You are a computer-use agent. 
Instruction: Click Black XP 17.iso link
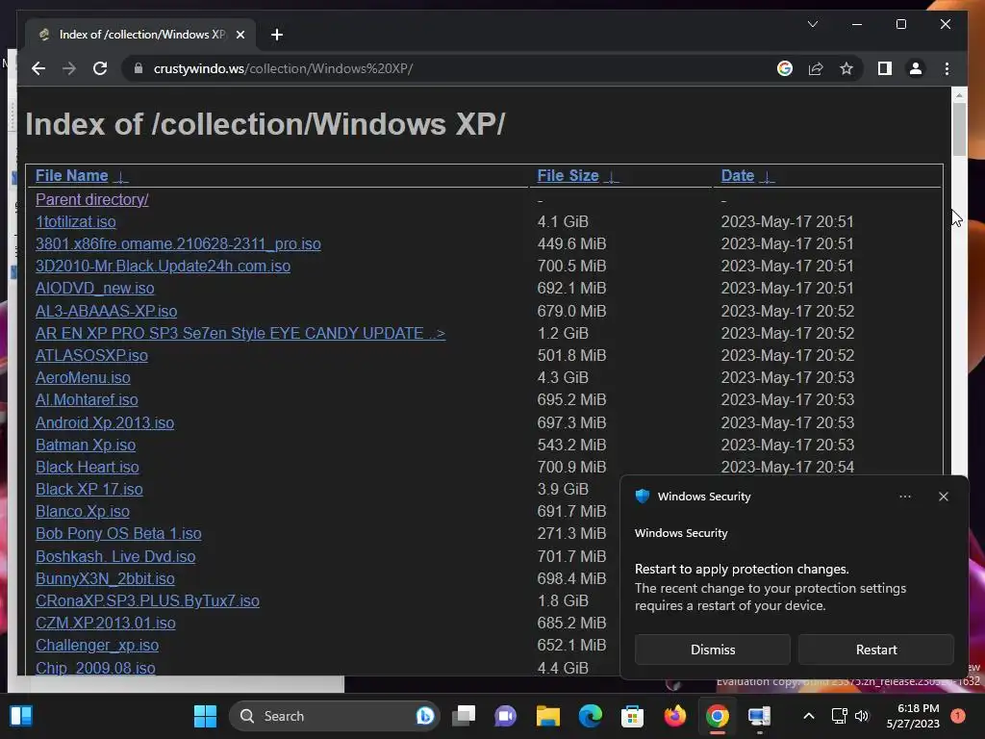point(89,489)
